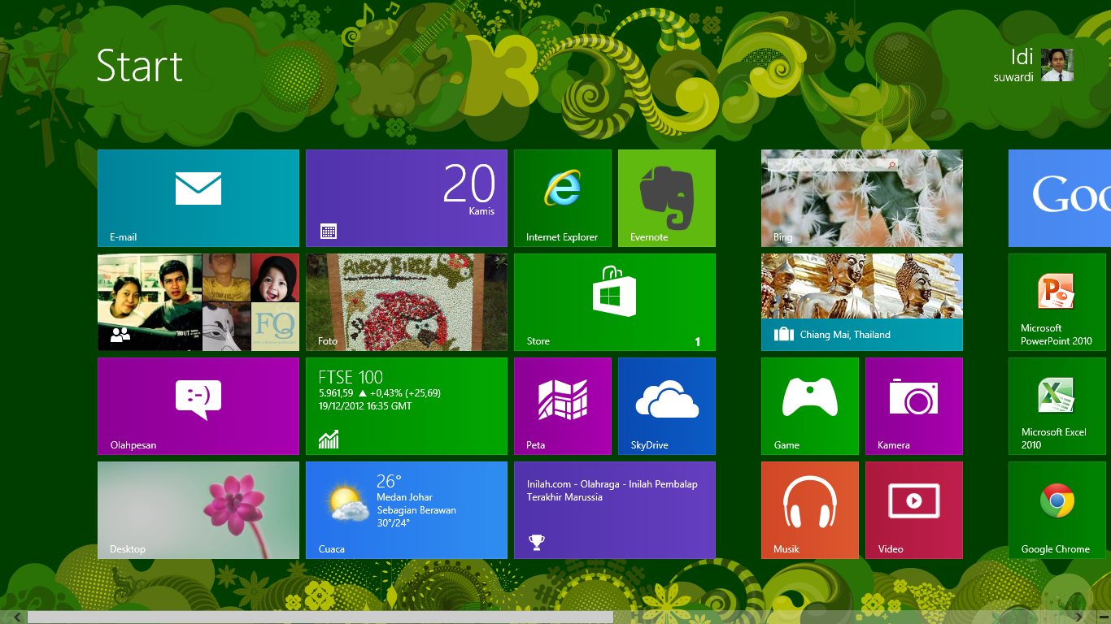
Task: Open the FTSE 100 finance tile
Action: (407, 406)
